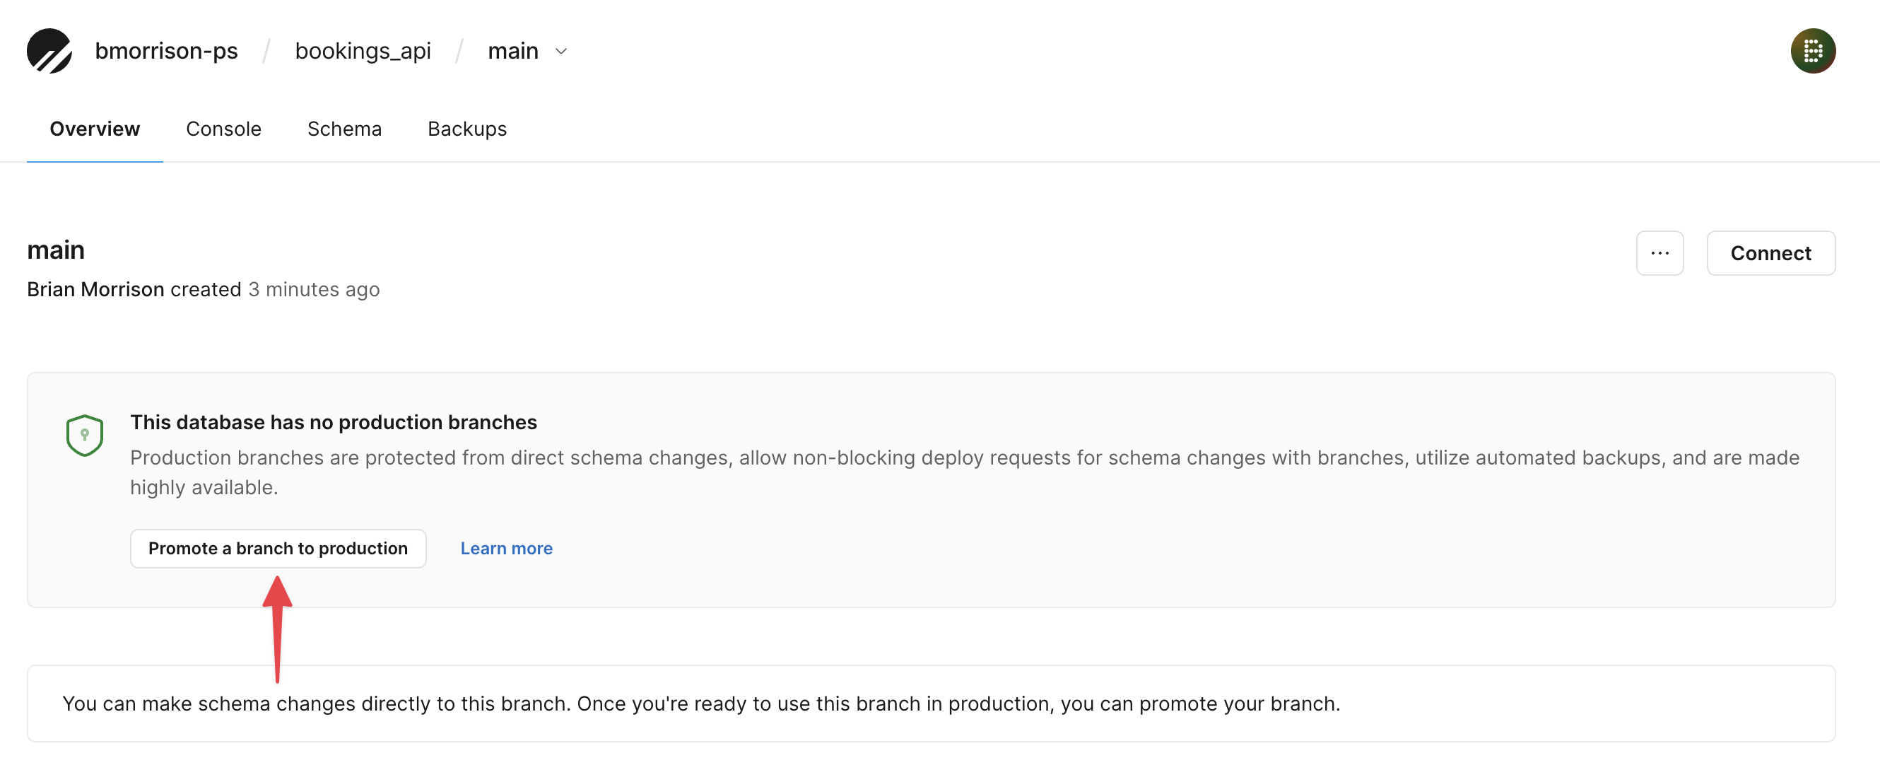The height and width of the screenshot is (782, 1880).
Task: Switch to the Schema tab
Action: coord(346,129)
